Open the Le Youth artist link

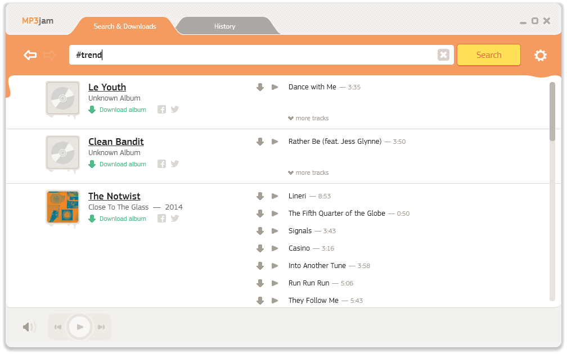(107, 88)
